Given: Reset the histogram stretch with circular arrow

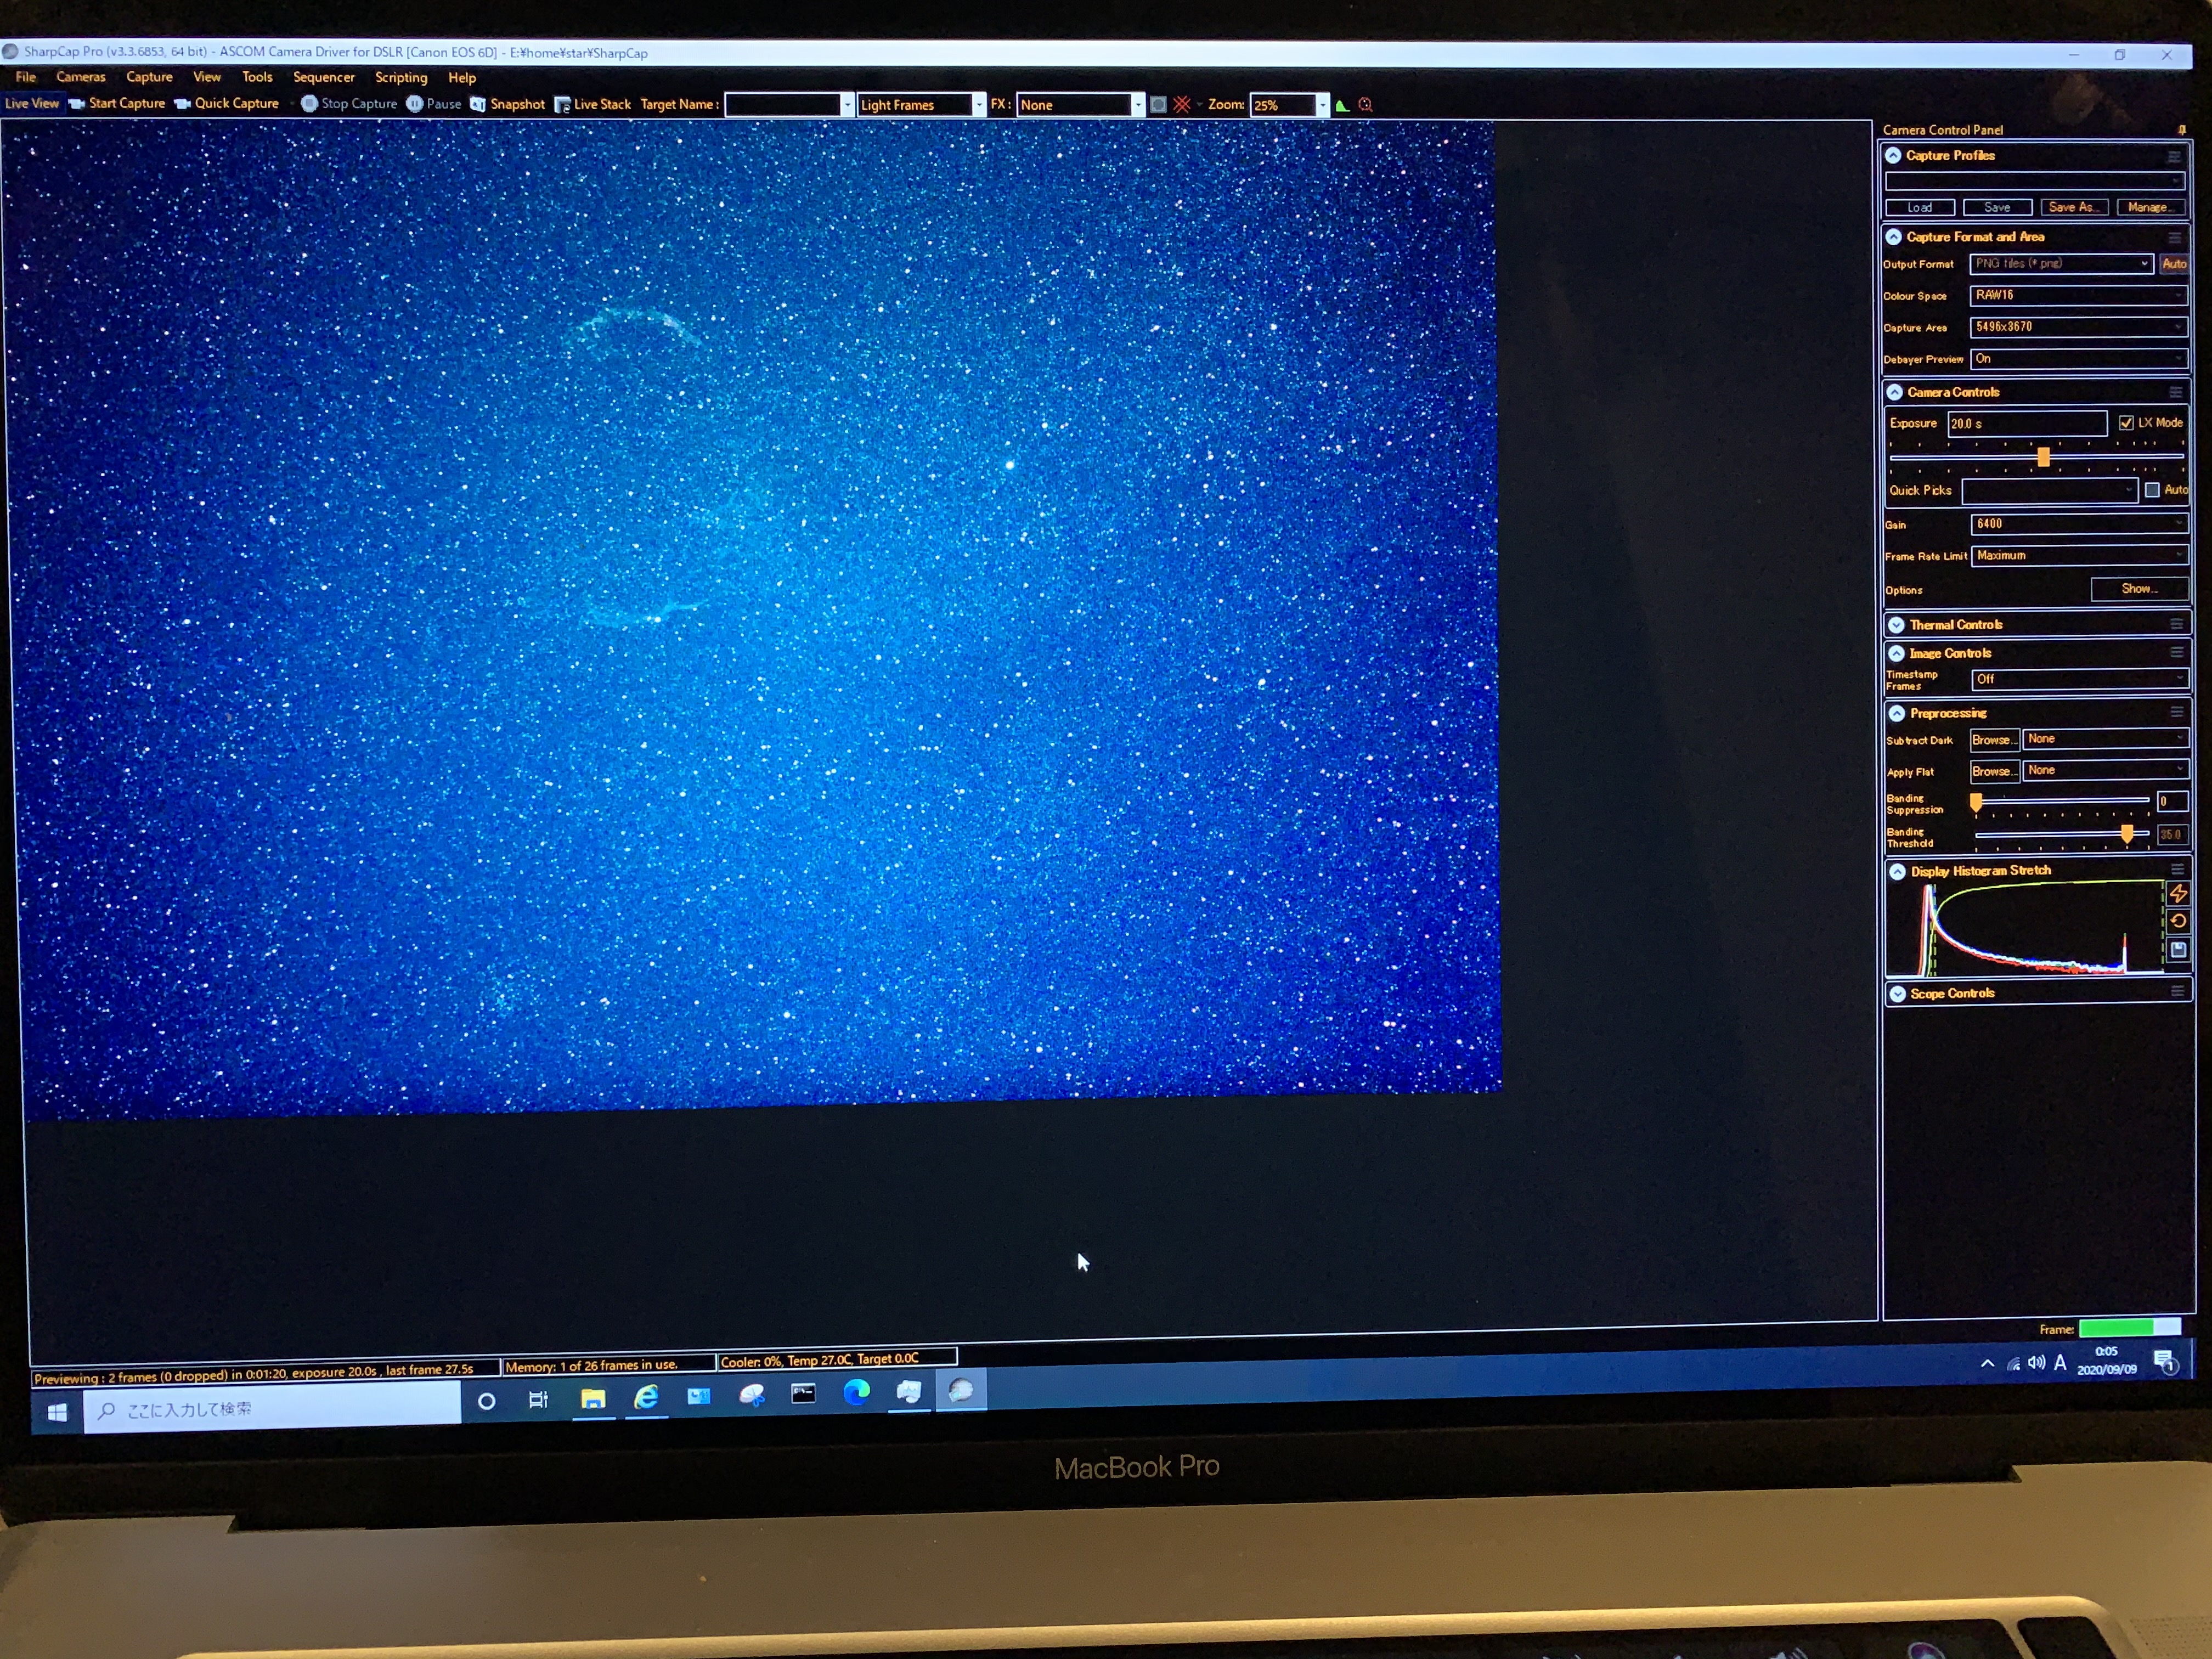Looking at the screenshot, I should coord(2177,921).
